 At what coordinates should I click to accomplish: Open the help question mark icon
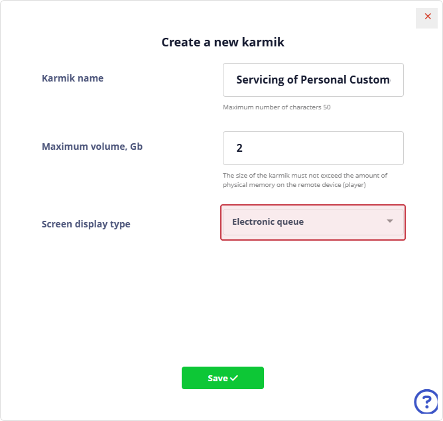[426, 401]
